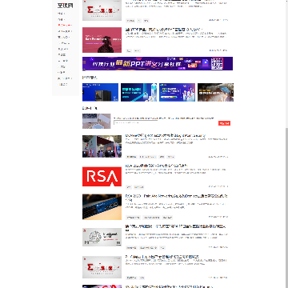Open the headline beside the RSA logo
This screenshot has width=288, height=288.
pos(156,166)
